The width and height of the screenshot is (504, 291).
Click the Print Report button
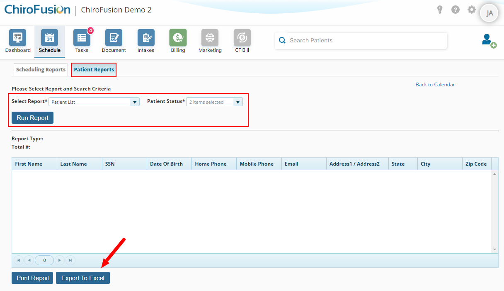(33, 278)
